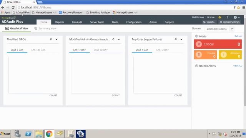Open the Reports tab
Viewport: 246px width, 138px height.
[60, 22]
